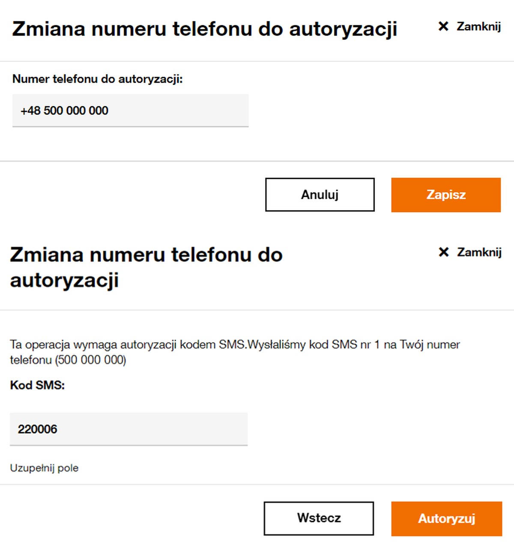Go back using the Wstecz button
The image size is (514, 548).
[x=319, y=518]
